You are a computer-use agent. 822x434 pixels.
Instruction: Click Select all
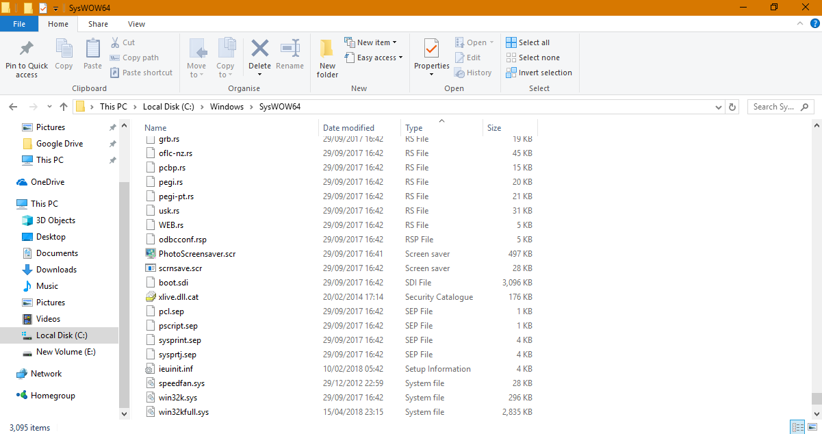point(528,42)
